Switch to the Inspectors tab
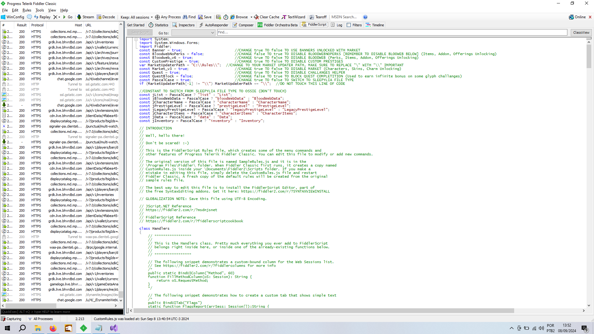 tap(184, 25)
